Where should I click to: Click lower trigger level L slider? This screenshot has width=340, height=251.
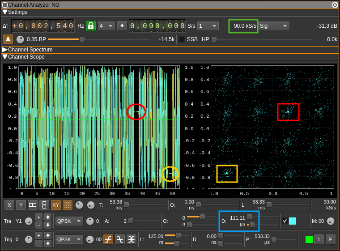pyautogui.click(x=177, y=243)
